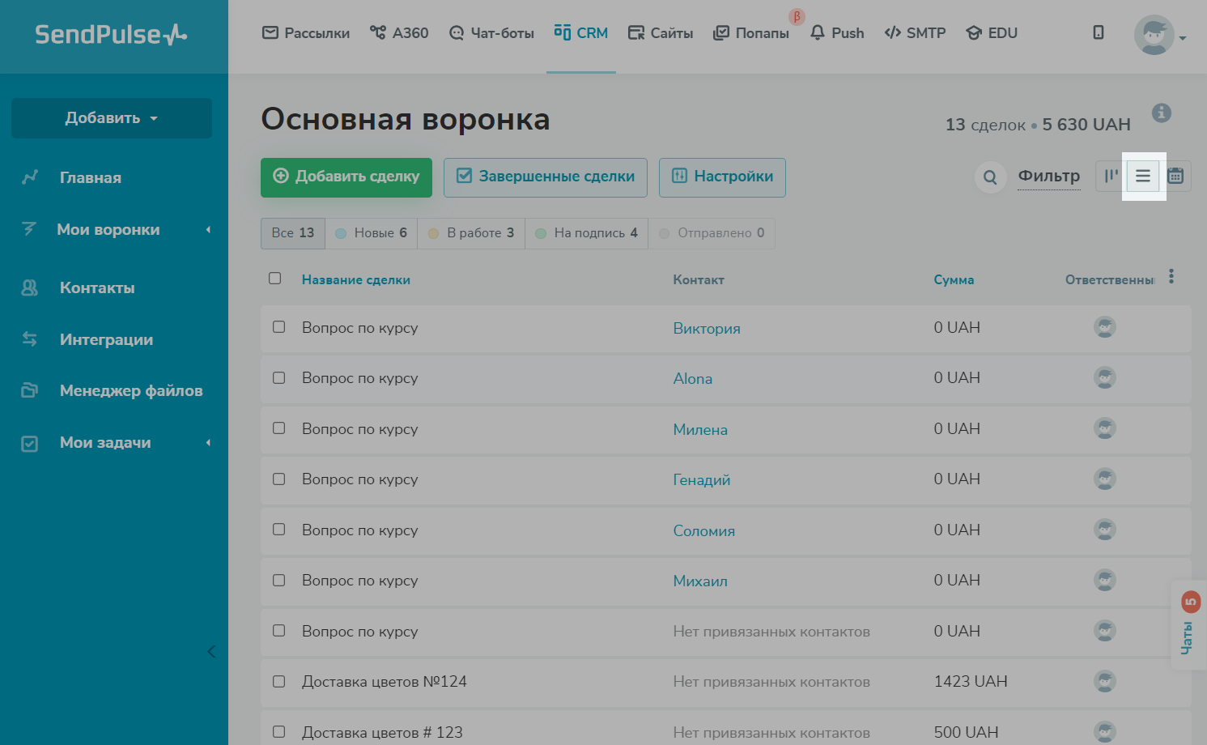This screenshot has width=1207, height=745.
Task: Select the В работе stage tab
Action: tap(471, 233)
